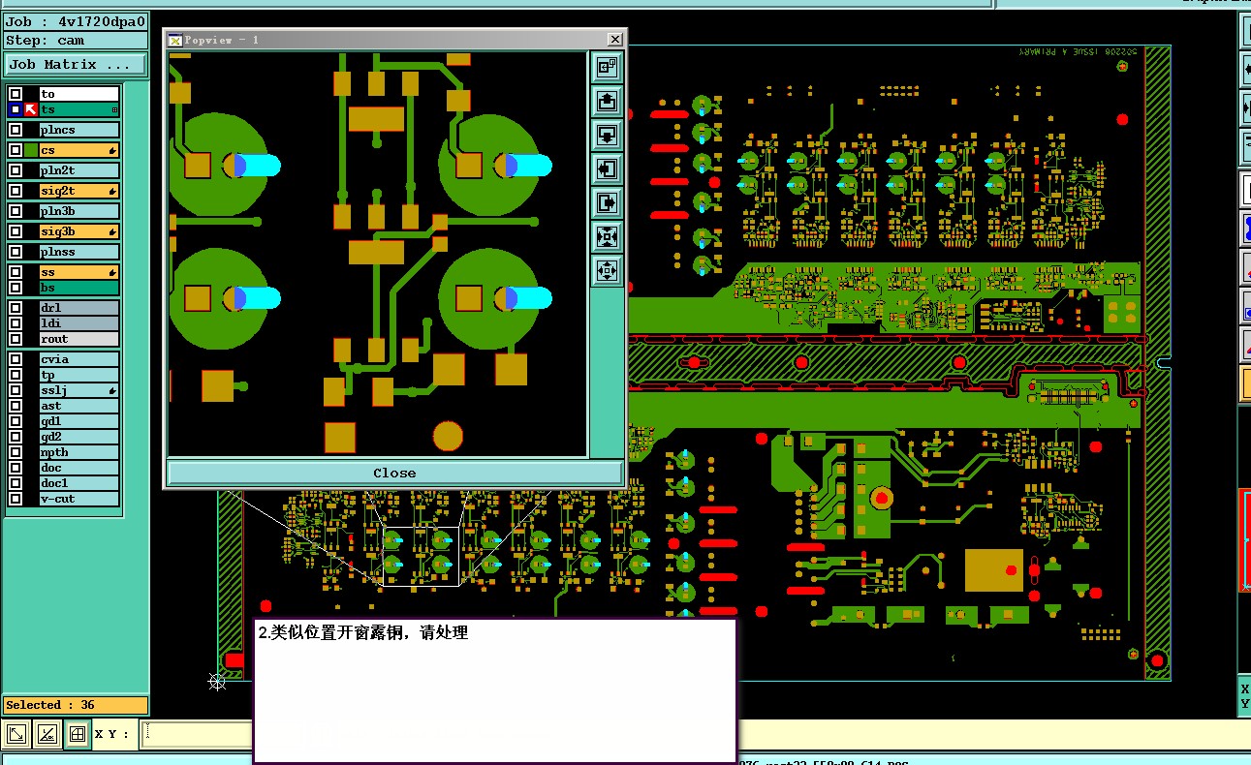The image size is (1251, 765).
Task: Click the grid snap icon beside X Y
Action: tap(77, 734)
